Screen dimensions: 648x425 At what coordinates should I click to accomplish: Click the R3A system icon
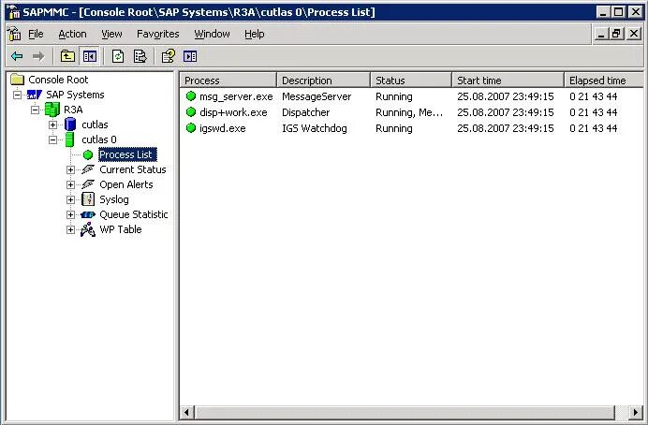point(52,110)
